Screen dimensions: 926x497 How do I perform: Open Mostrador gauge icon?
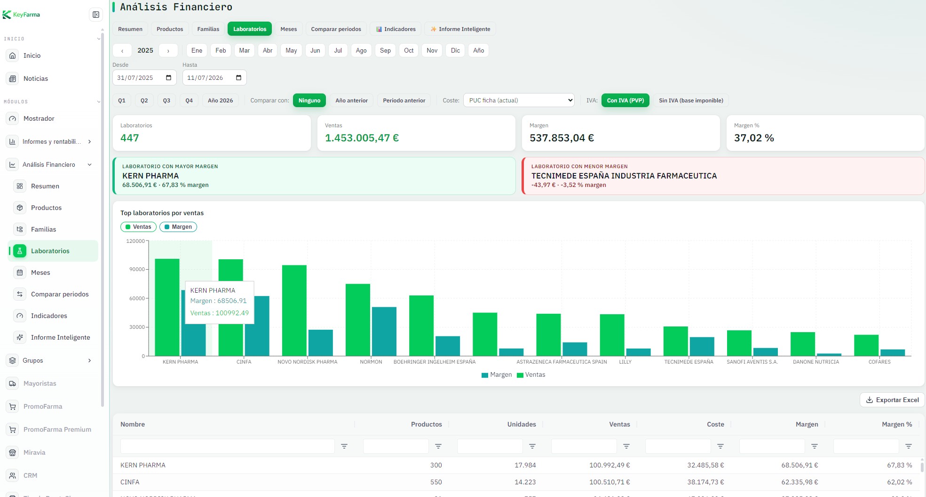tap(13, 118)
